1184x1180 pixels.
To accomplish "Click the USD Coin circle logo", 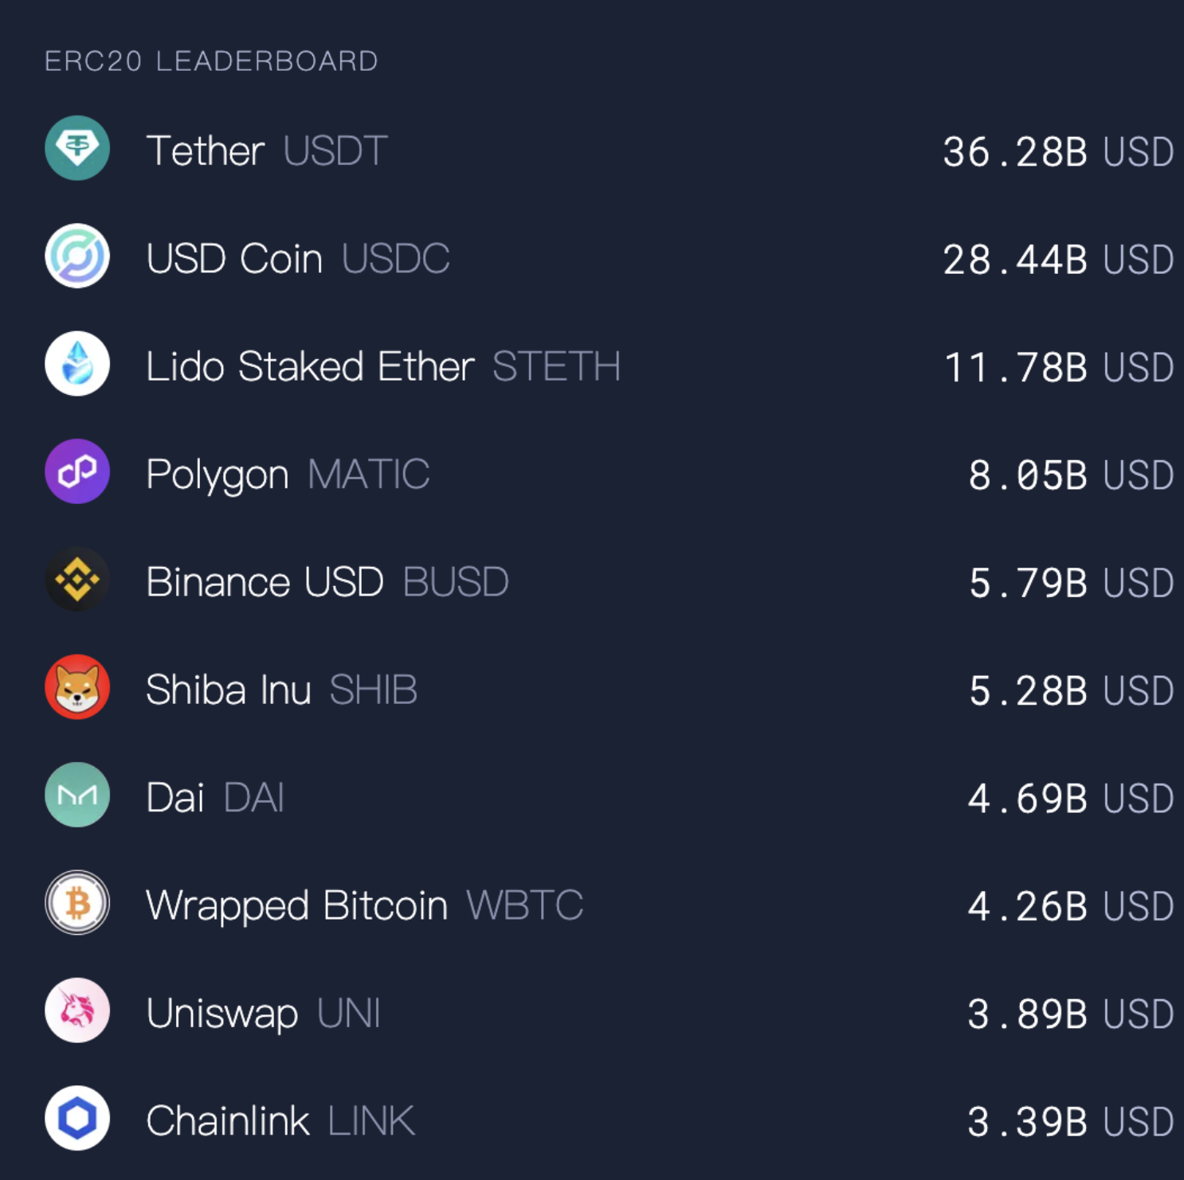I will [x=76, y=258].
